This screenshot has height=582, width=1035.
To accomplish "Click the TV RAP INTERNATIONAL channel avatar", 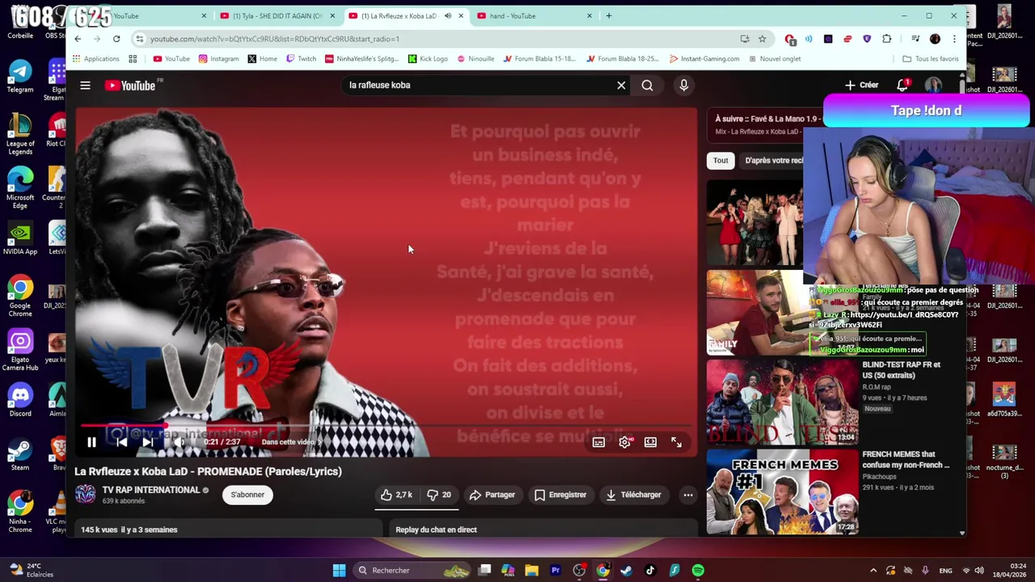I will pos(85,494).
